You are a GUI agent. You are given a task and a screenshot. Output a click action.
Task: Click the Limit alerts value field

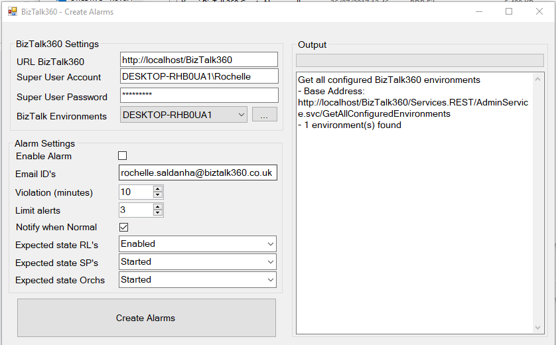[x=136, y=210]
